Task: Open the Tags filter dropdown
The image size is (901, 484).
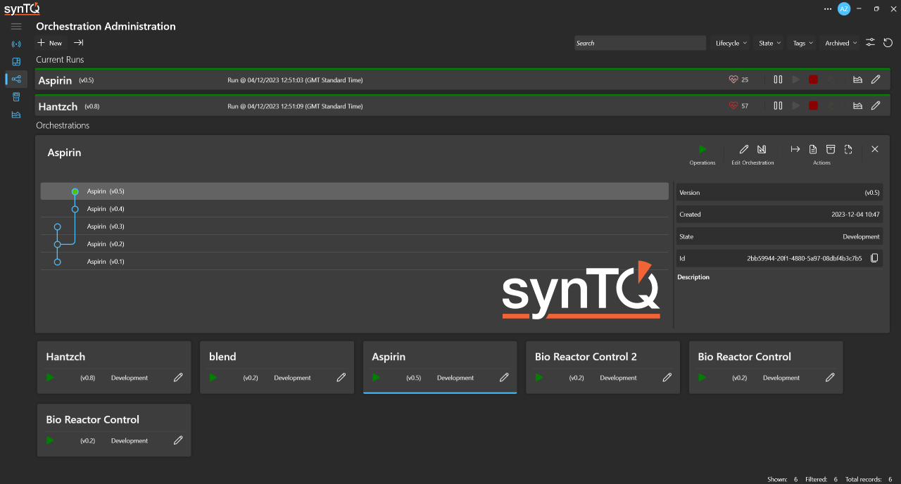Action: coord(802,43)
